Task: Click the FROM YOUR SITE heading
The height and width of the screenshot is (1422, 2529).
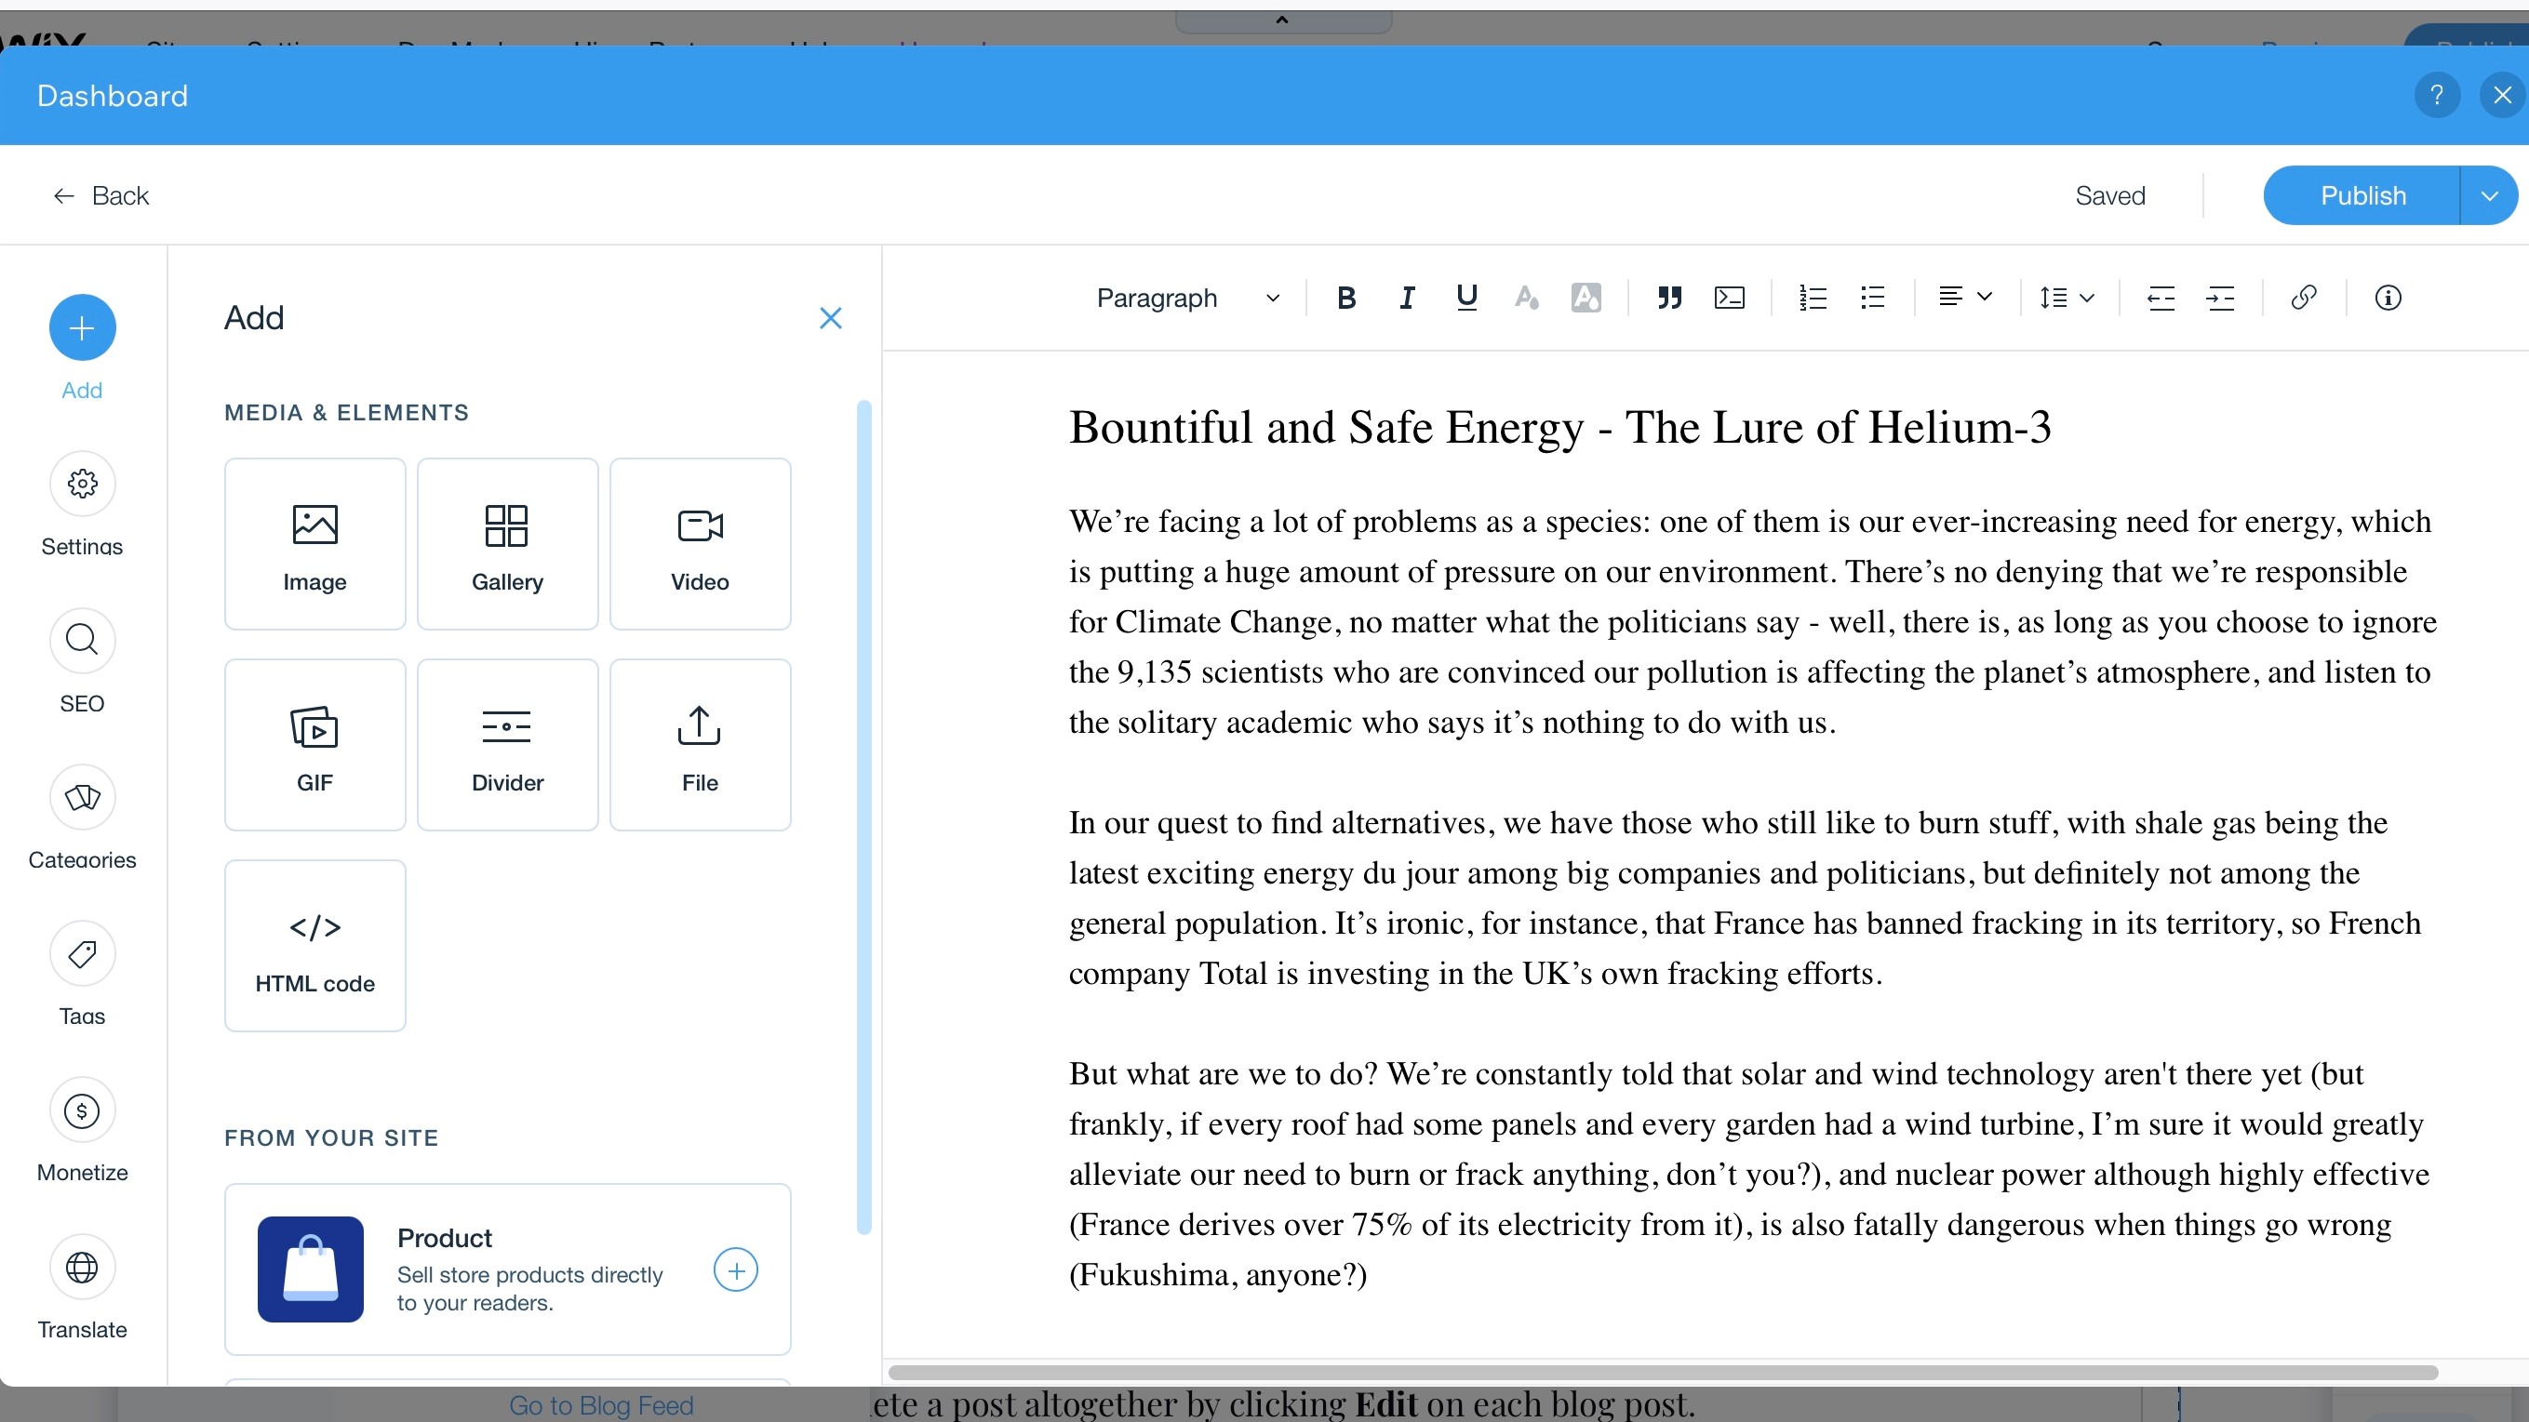Action: [331, 1137]
